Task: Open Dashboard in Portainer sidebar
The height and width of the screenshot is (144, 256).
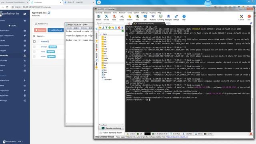Action: 13,30
